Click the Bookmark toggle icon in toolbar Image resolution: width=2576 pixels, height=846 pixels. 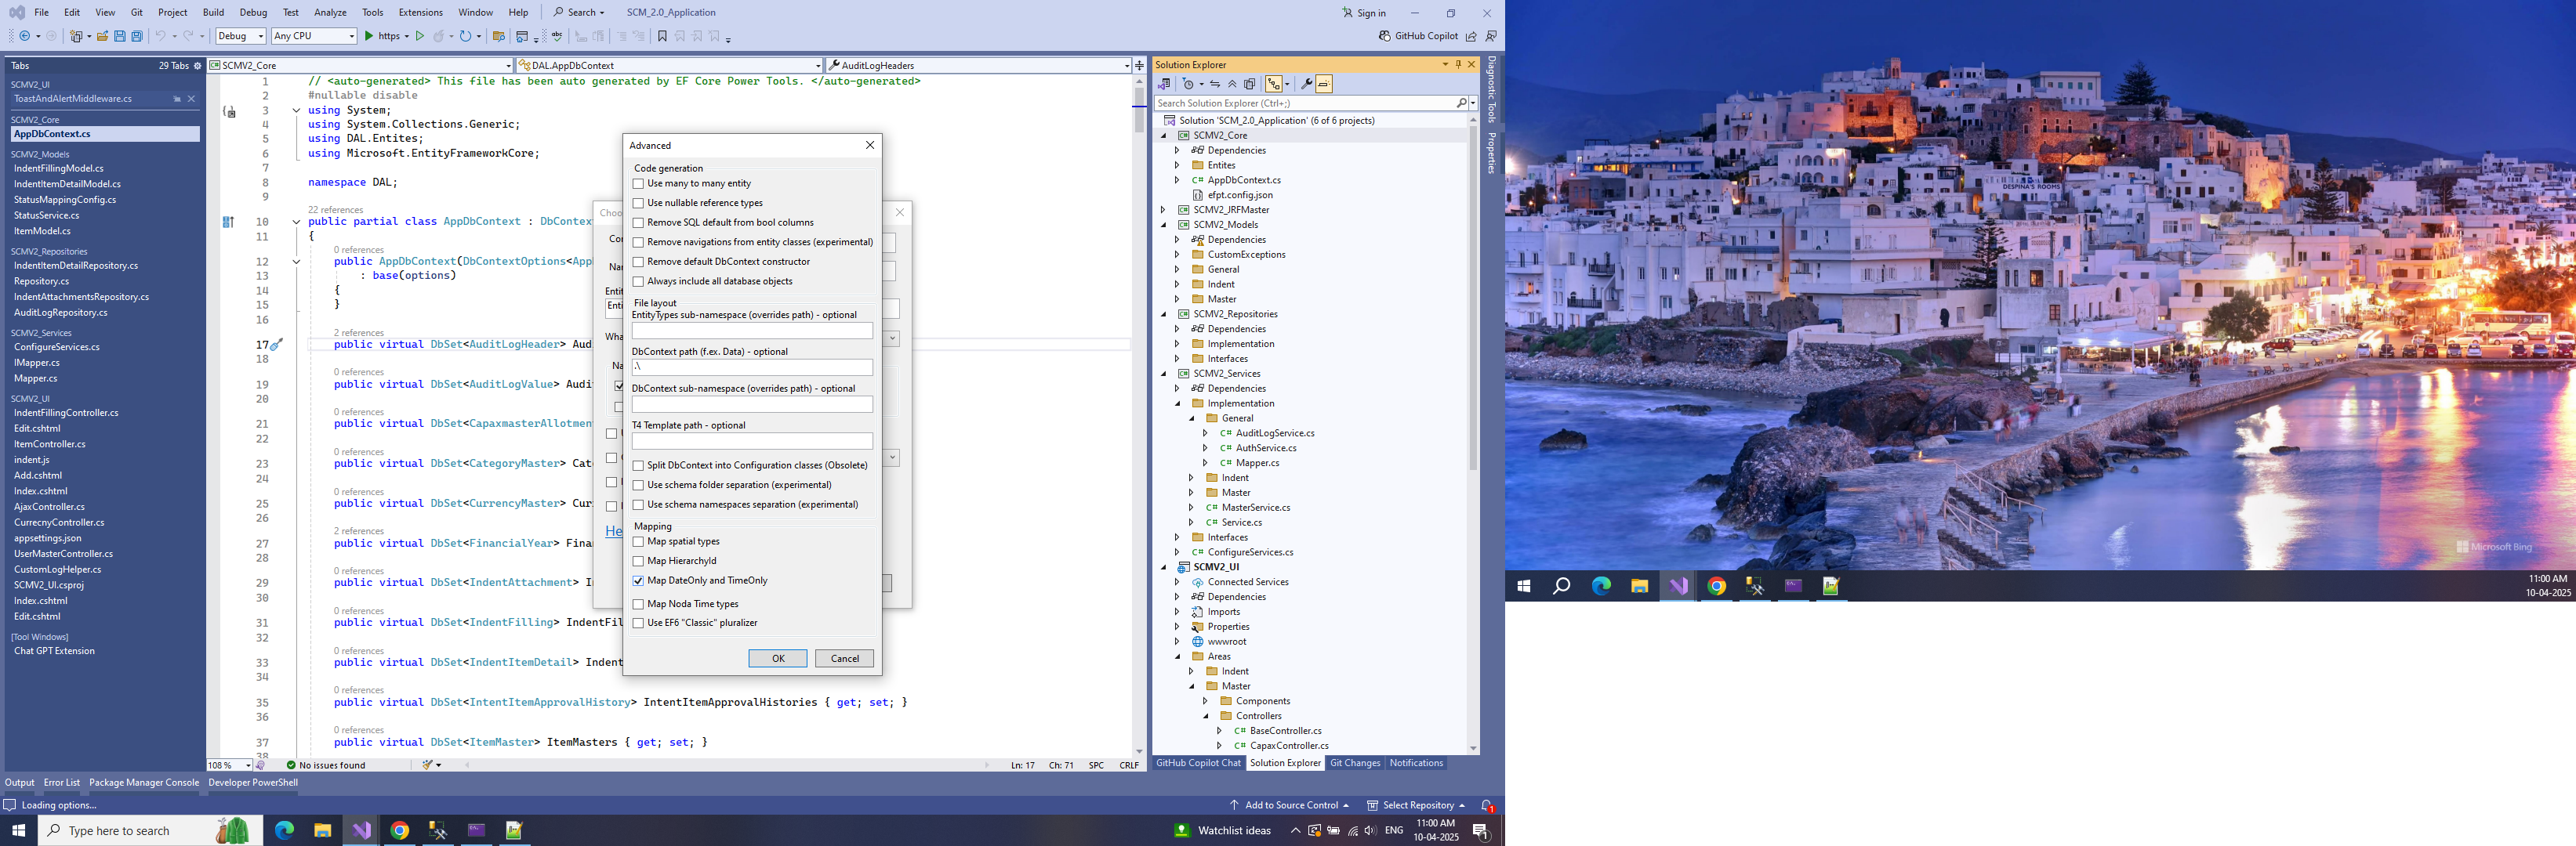662,36
